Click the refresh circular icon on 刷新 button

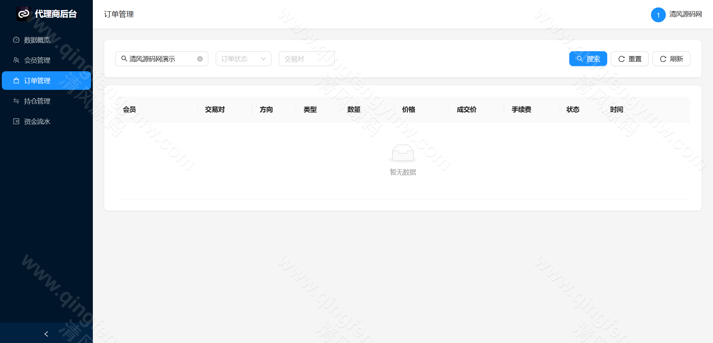pyautogui.click(x=663, y=58)
